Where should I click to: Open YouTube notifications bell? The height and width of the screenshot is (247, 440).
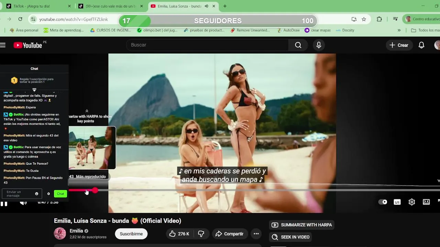click(421, 45)
